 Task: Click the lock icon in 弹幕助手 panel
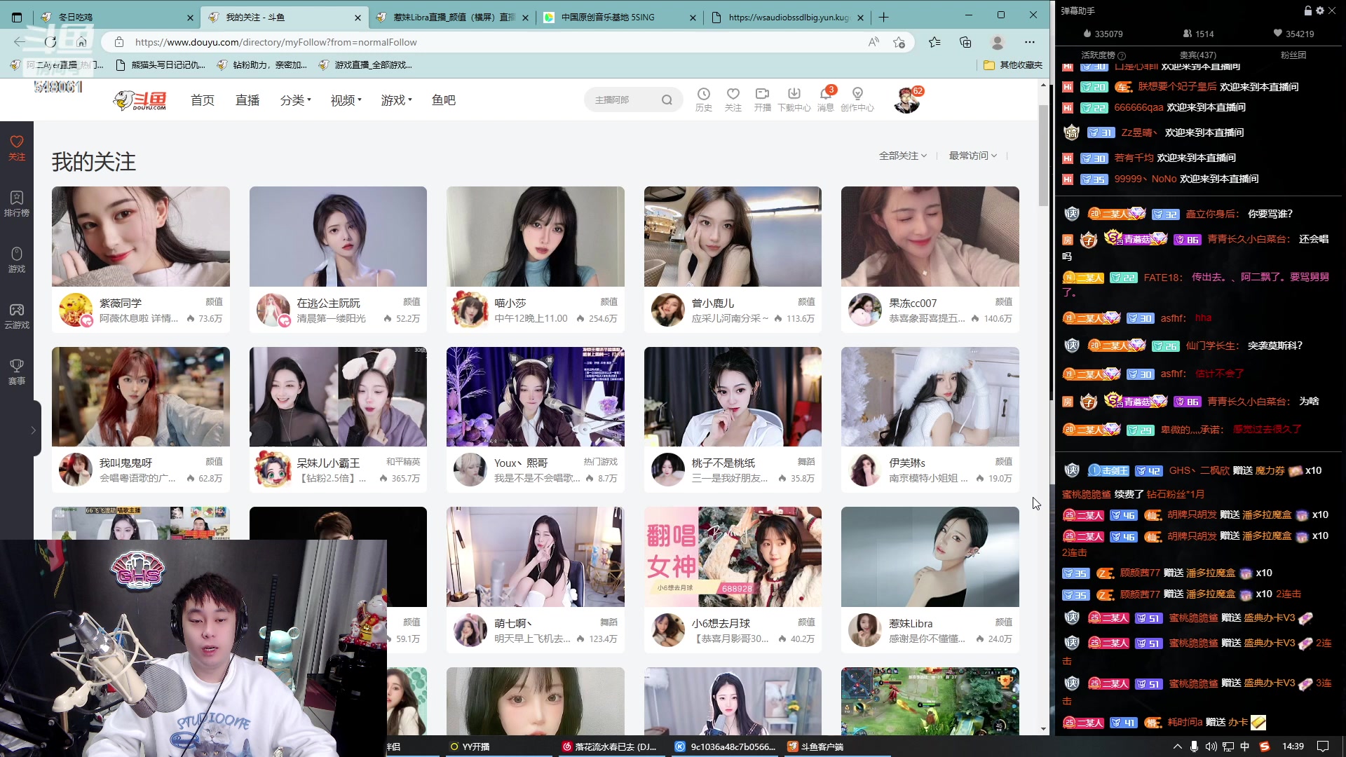click(x=1307, y=11)
